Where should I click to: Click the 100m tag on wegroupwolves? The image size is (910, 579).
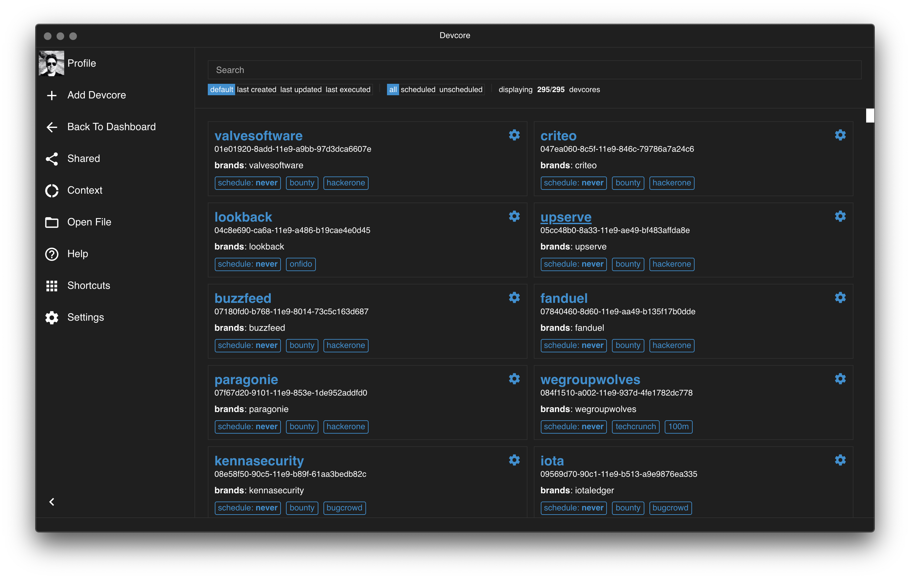(678, 427)
